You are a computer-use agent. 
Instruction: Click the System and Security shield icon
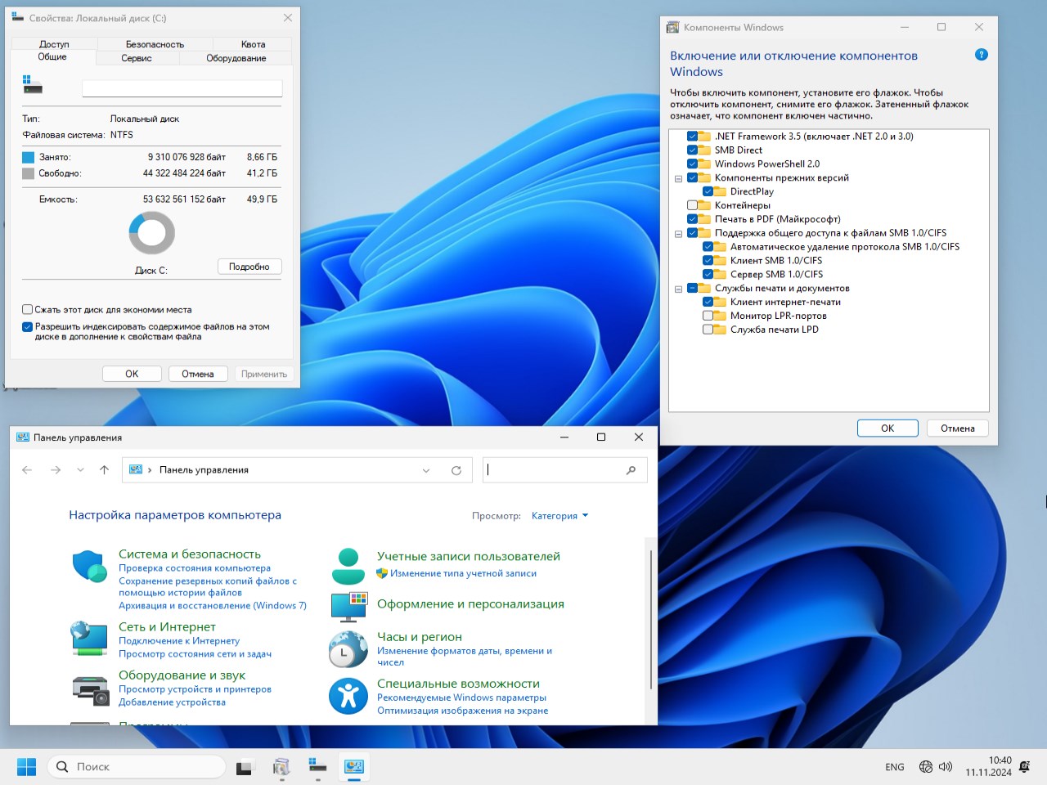(89, 566)
